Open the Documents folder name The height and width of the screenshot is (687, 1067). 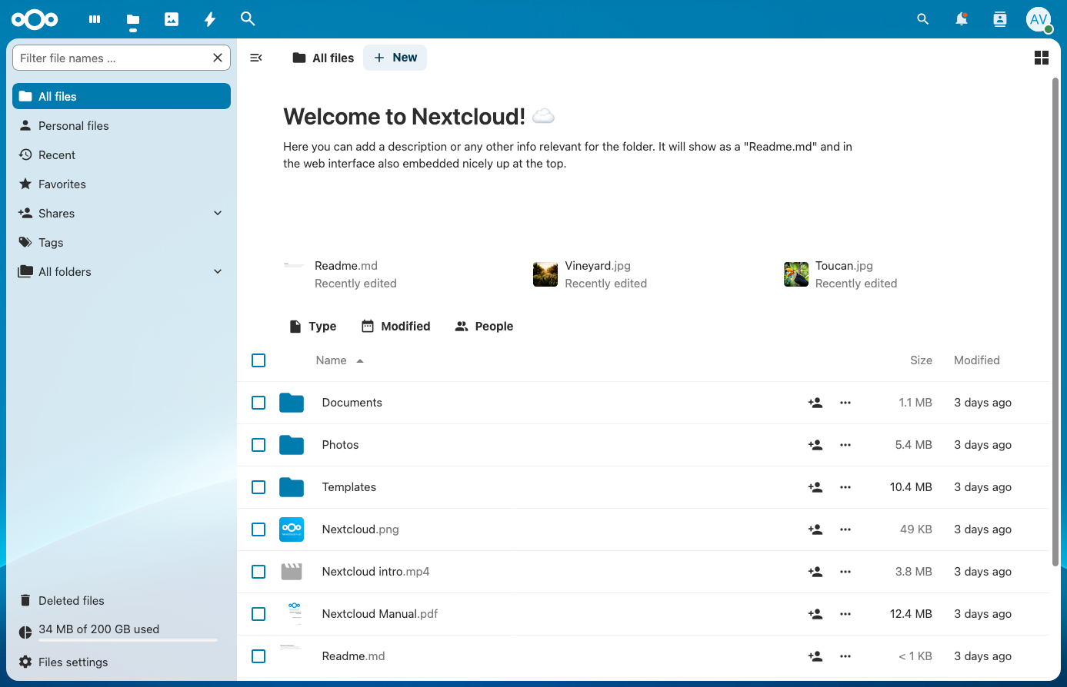click(x=352, y=403)
